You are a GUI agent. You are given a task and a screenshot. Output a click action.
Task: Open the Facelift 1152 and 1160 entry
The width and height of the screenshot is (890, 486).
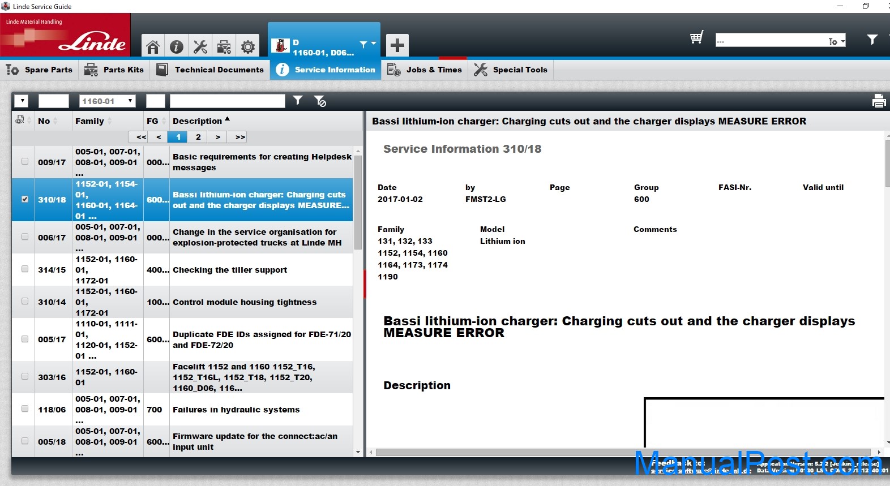[x=182, y=377]
